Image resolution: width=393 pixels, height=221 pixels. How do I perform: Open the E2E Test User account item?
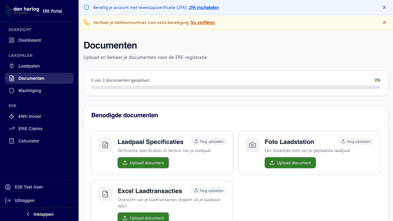click(x=29, y=187)
